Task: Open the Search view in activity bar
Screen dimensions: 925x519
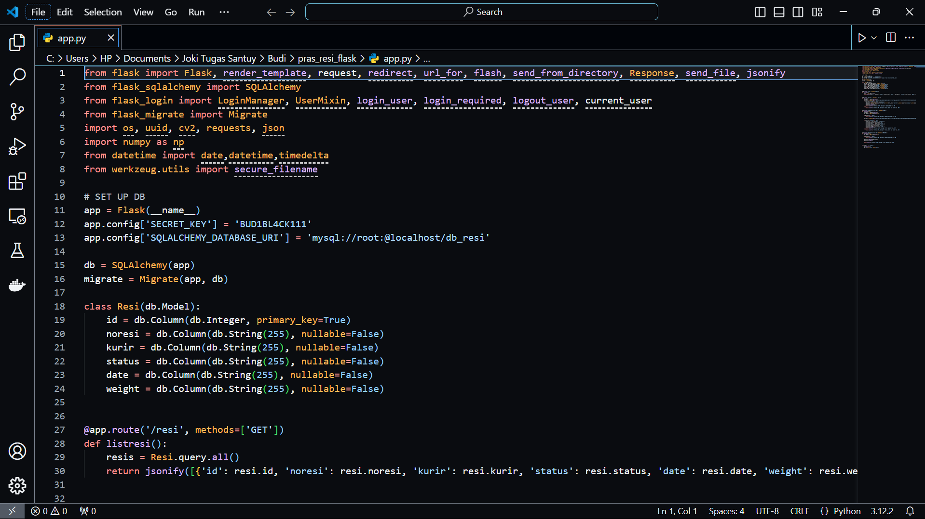Action: coord(17,77)
